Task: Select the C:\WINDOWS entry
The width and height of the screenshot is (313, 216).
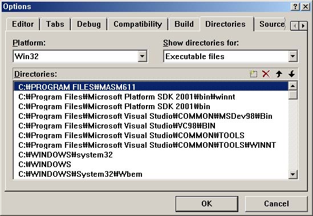Action: 151,164
